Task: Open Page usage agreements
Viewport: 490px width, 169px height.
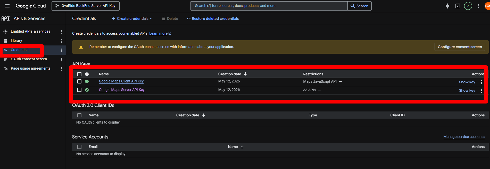Action: click(31, 68)
